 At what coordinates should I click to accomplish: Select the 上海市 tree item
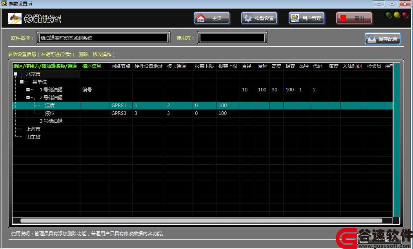pyautogui.click(x=33, y=129)
